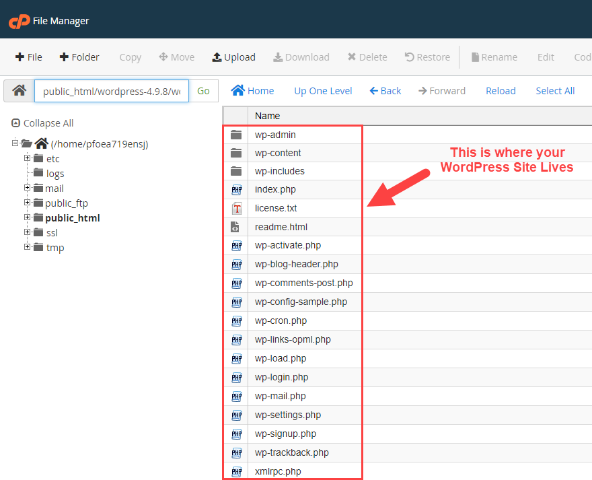
Task: Click Collapse All in the sidebar
Action: (42, 123)
